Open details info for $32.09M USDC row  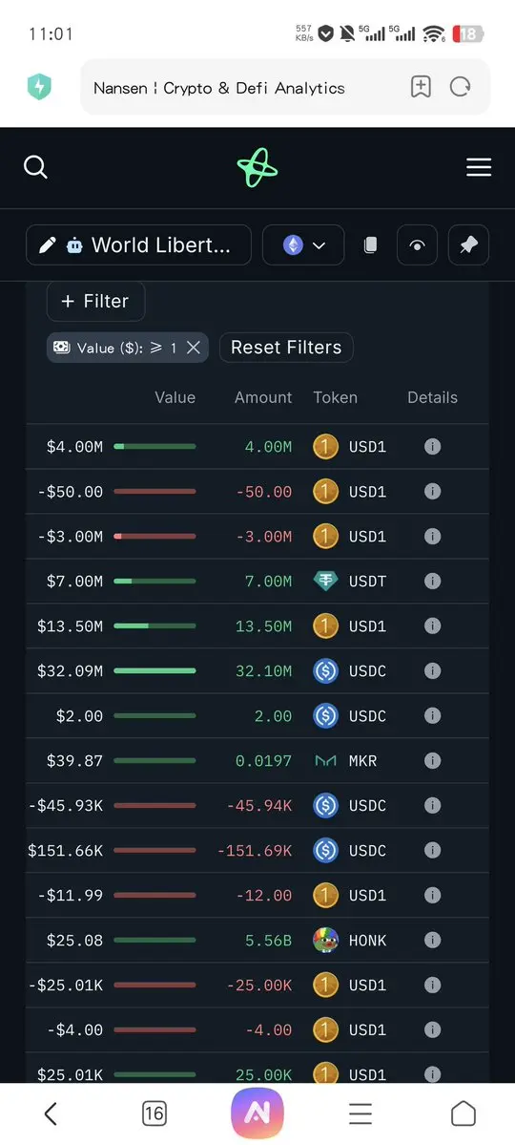pos(433,671)
